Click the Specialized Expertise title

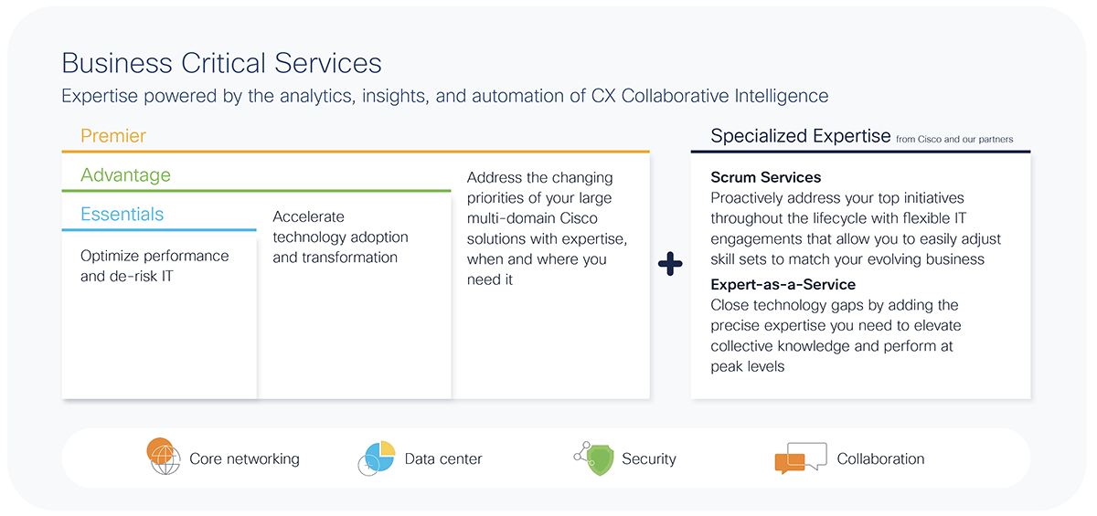[800, 137]
